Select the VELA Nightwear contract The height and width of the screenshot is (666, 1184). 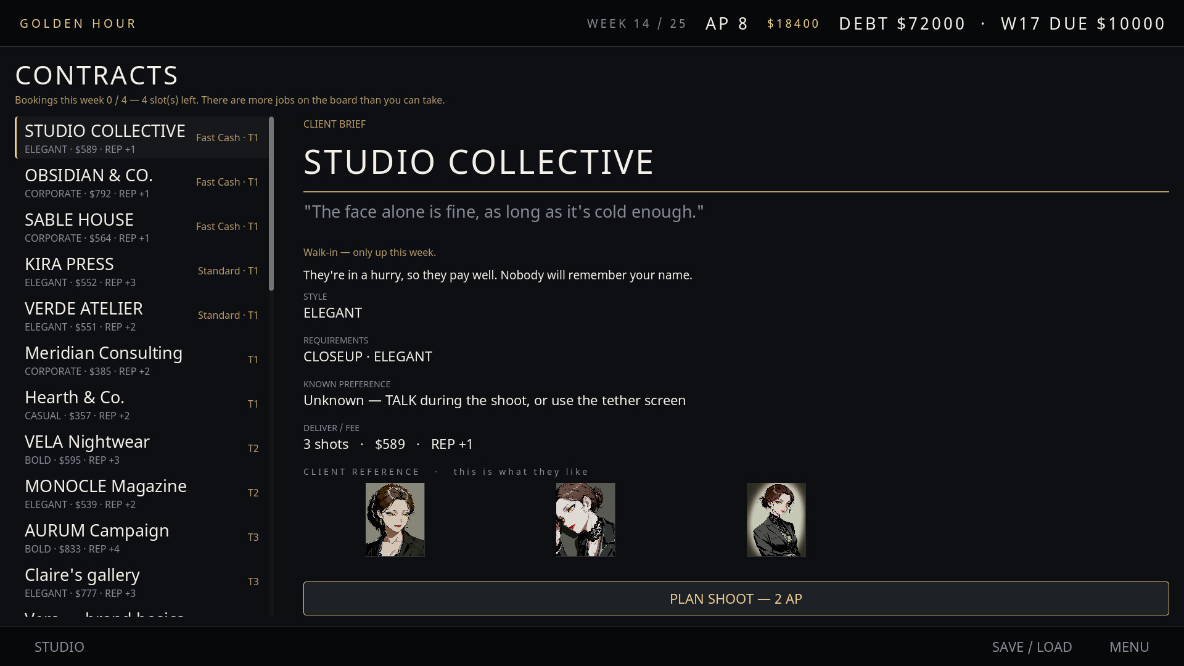[x=142, y=448]
